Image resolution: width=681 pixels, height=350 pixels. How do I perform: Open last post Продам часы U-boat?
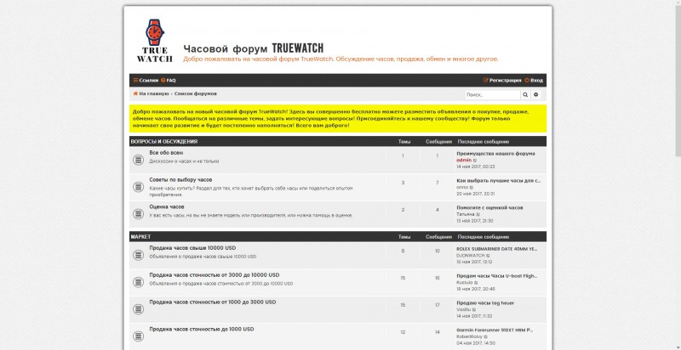[497, 276]
